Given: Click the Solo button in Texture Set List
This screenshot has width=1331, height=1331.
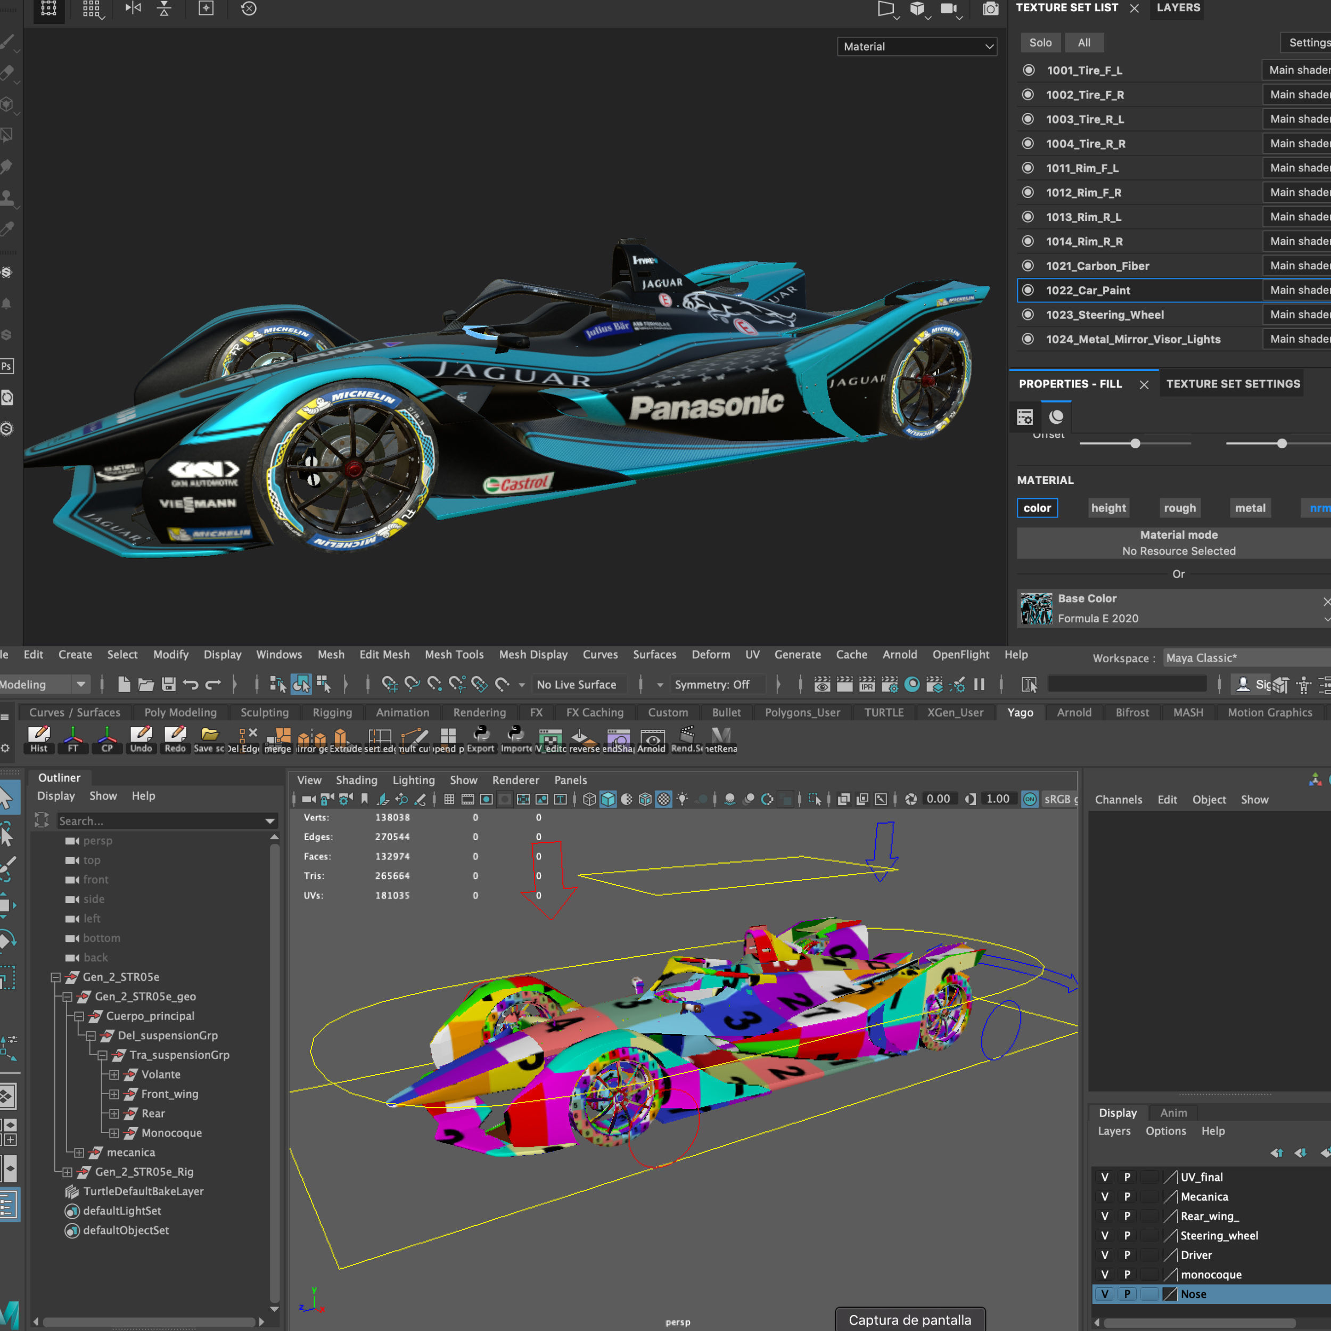Looking at the screenshot, I should click(x=1040, y=43).
